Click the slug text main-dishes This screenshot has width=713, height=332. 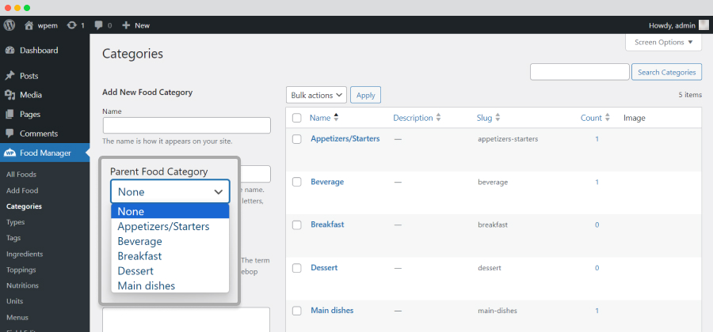(498, 311)
